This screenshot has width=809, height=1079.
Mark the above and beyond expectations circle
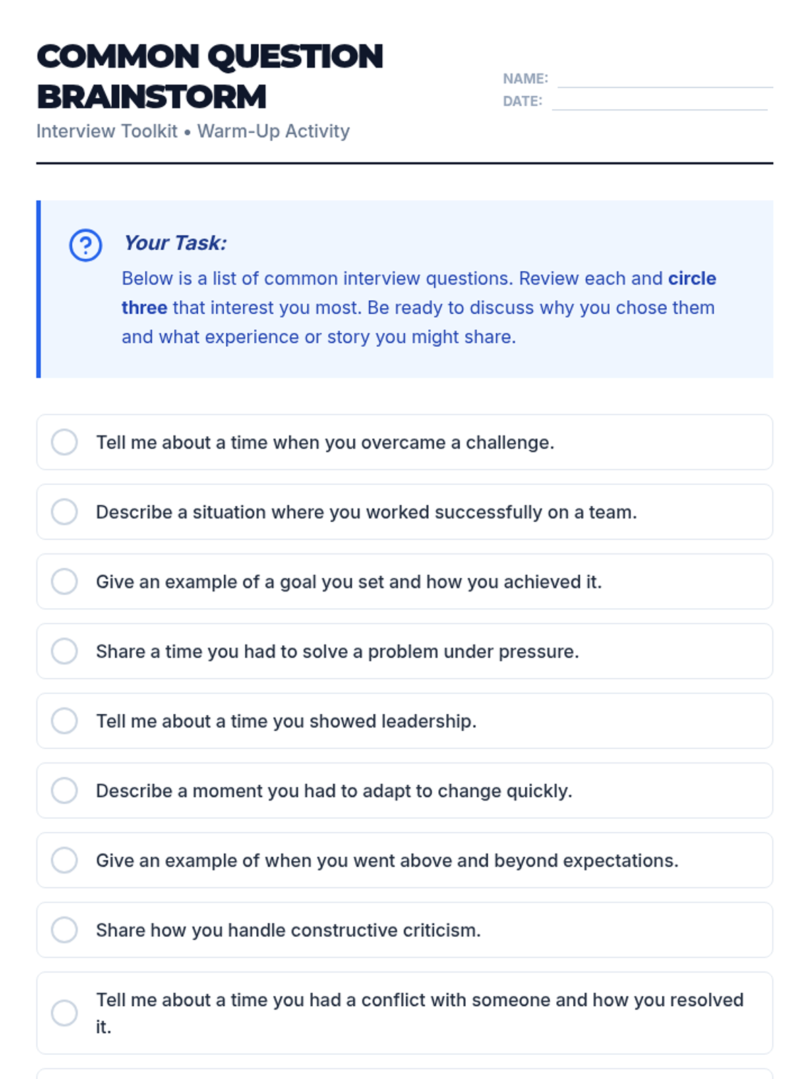click(x=65, y=861)
